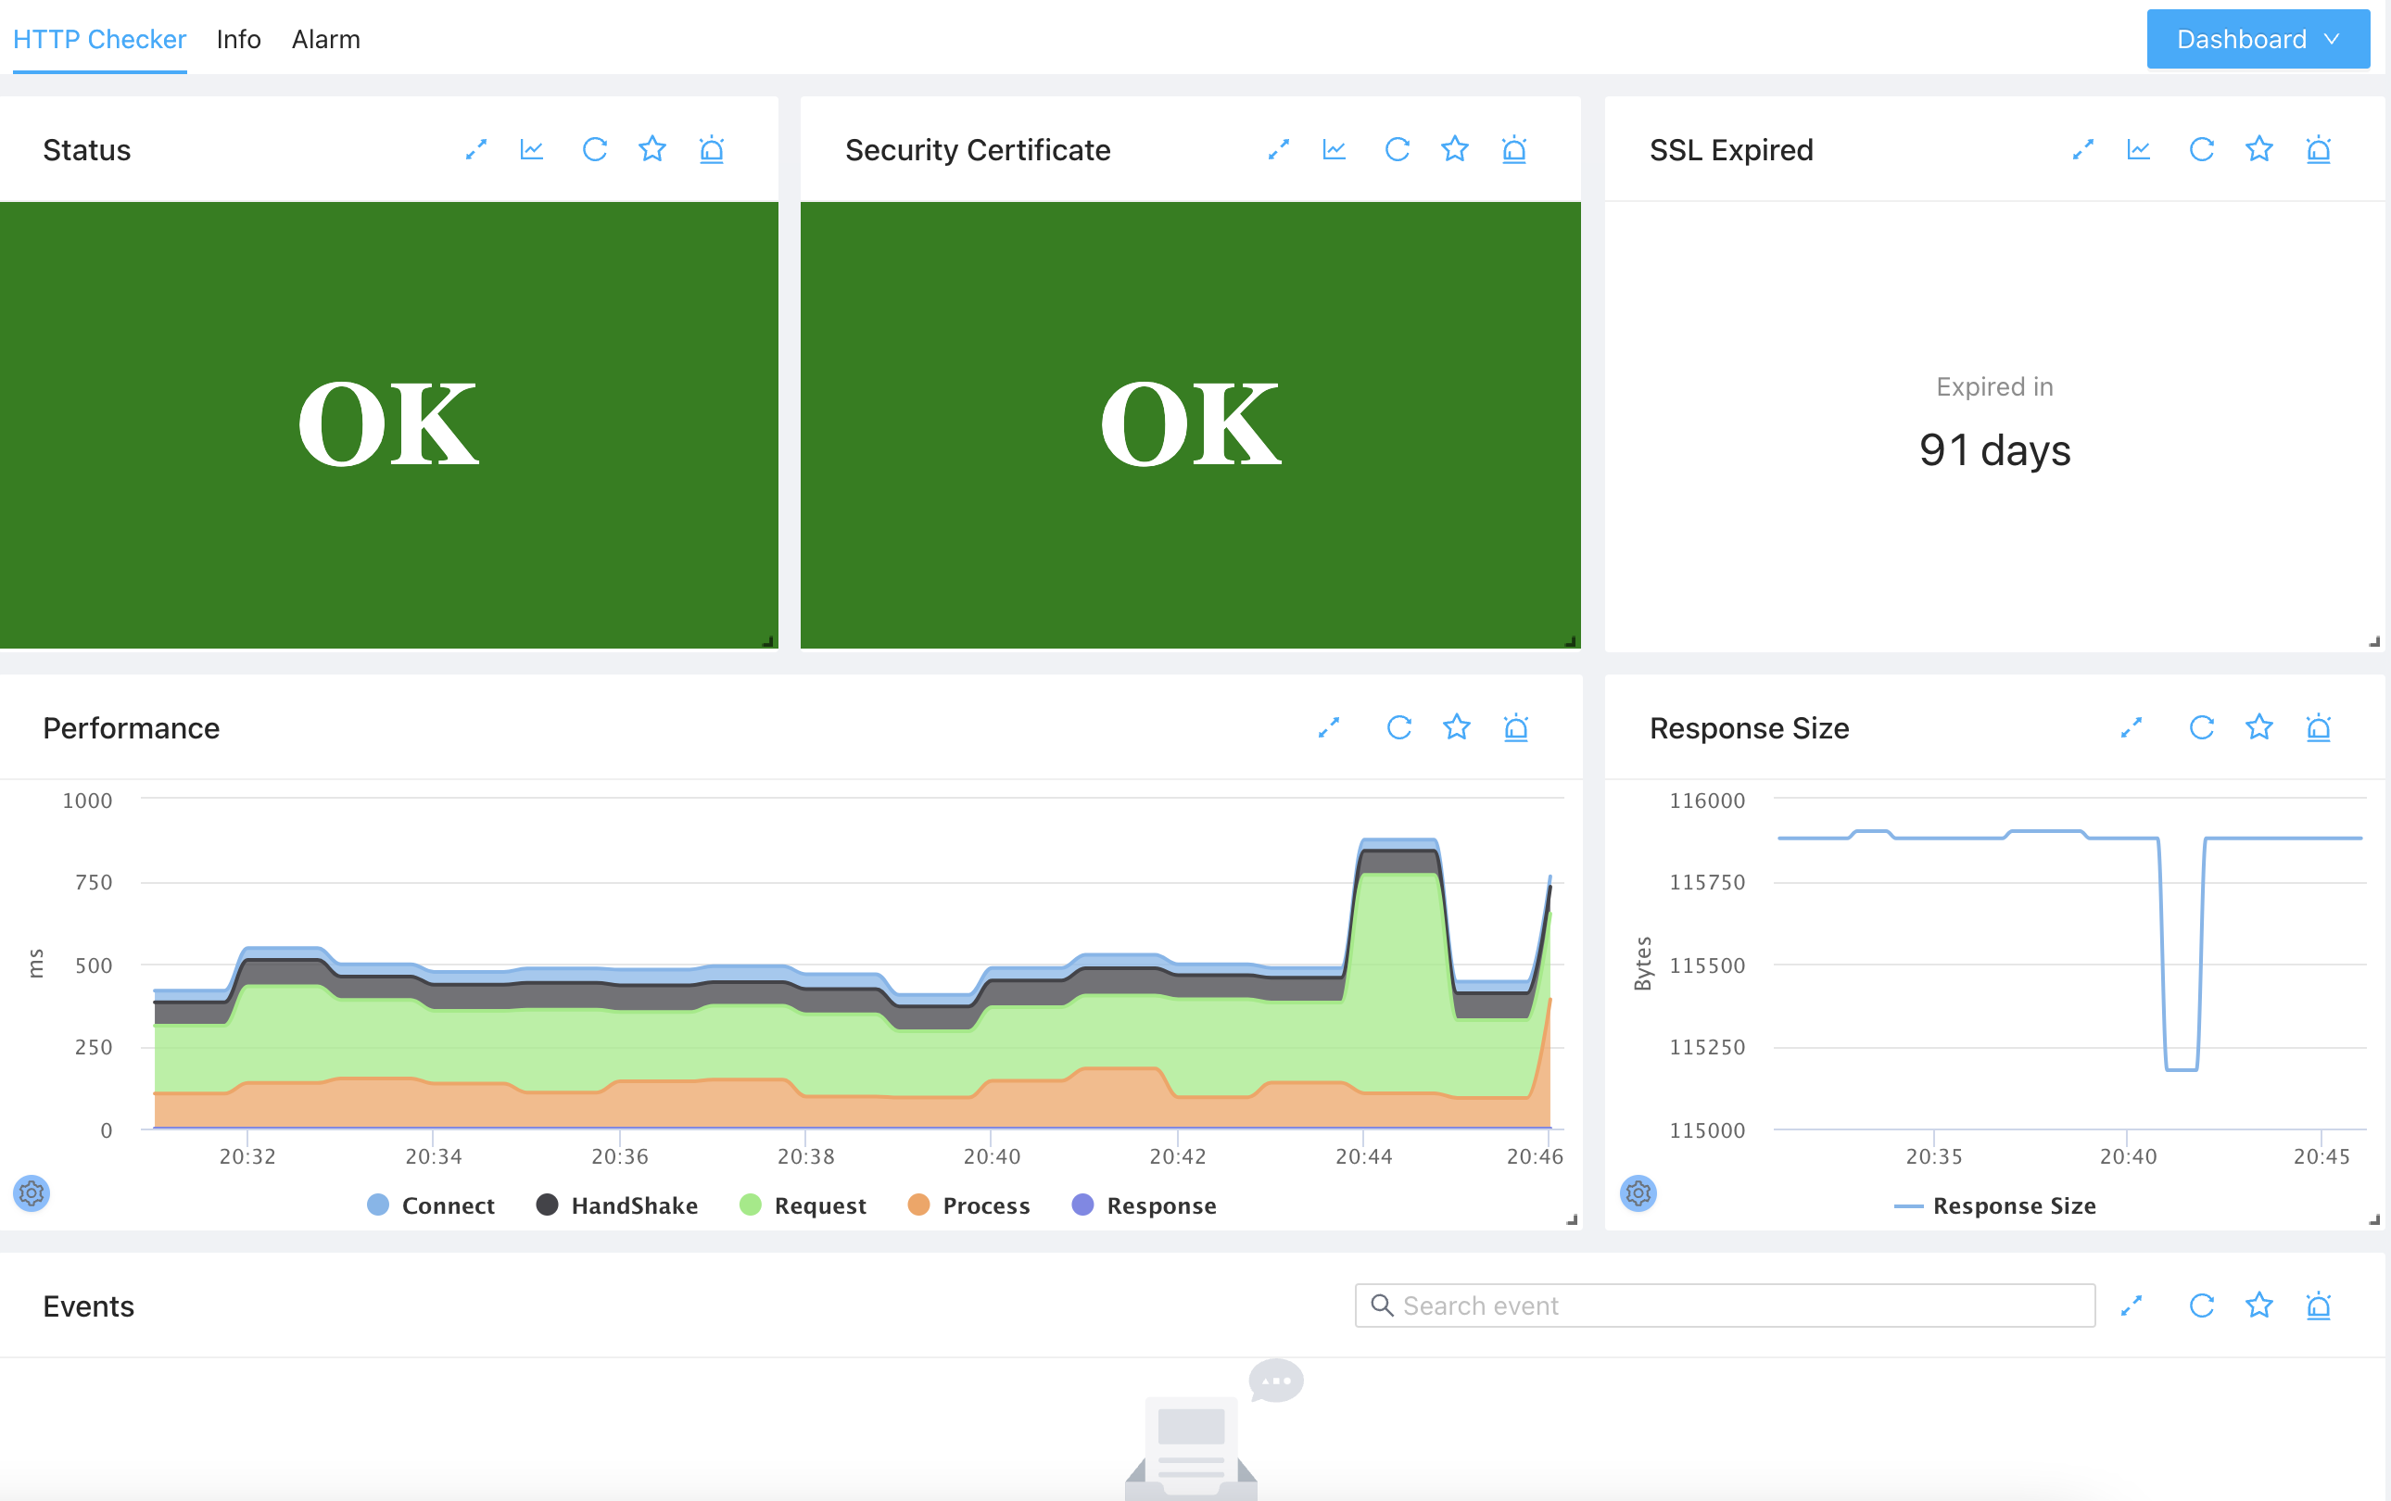Expand the SSL Expired panel
Image resolution: width=2391 pixels, height=1501 pixels.
(x=2083, y=150)
